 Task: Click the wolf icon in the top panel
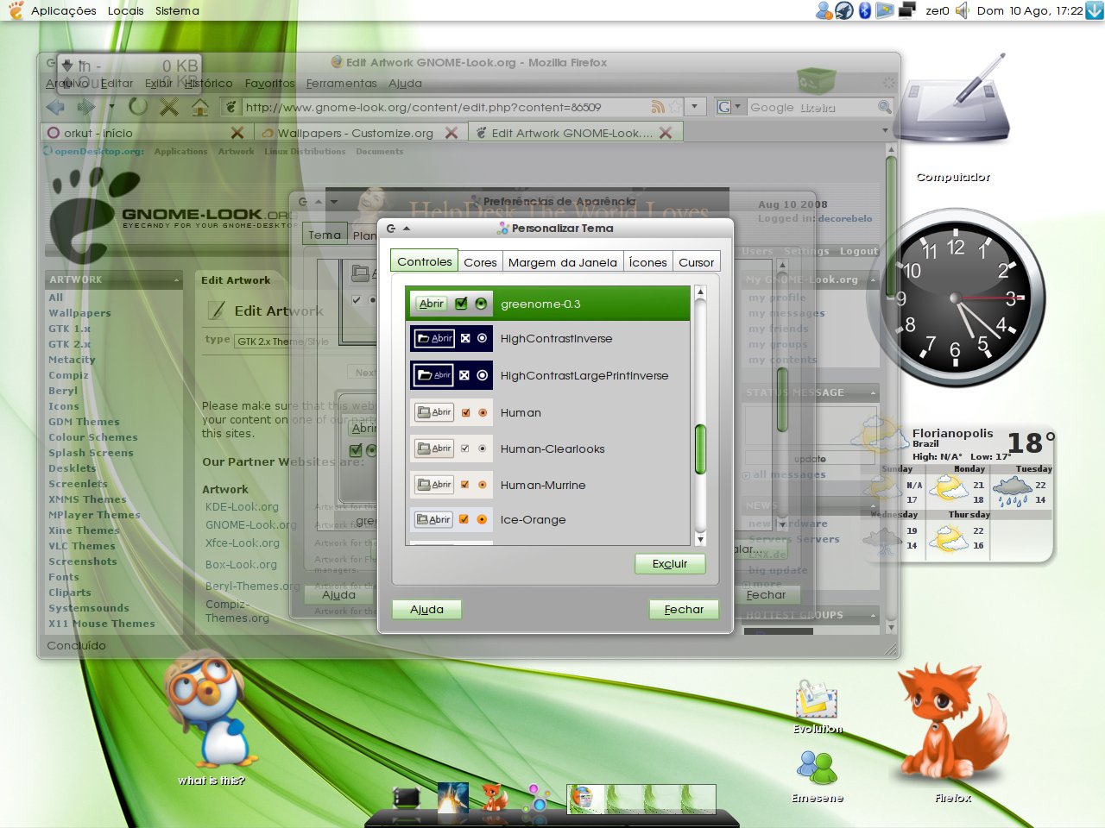tap(844, 11)
